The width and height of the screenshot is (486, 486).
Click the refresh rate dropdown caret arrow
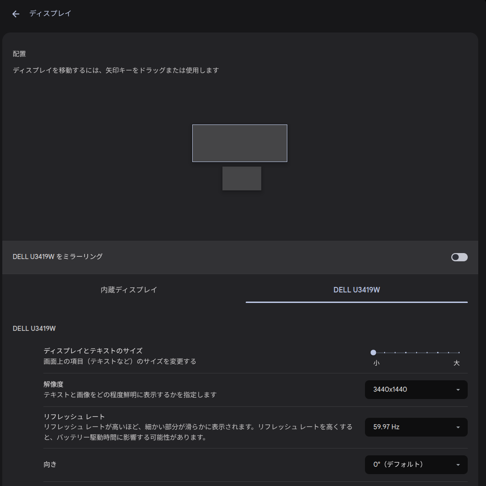tap(458, 427)
